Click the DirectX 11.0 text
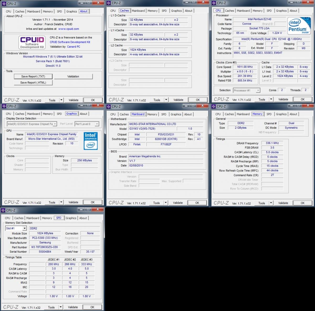Image resolution: width=315 pixels, height=311 pixels. click(x=53, y=66)
